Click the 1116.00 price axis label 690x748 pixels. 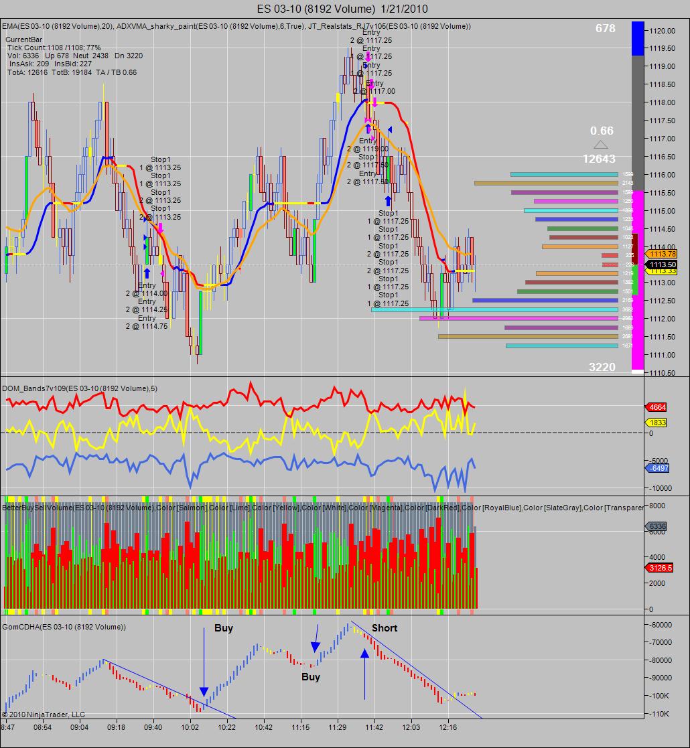663,175
